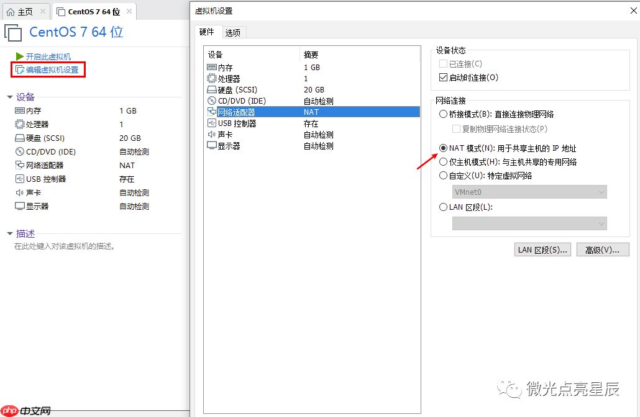Switch to the CentOS 7 64 位 tab

pyautogui.click(x=94, y=12)
